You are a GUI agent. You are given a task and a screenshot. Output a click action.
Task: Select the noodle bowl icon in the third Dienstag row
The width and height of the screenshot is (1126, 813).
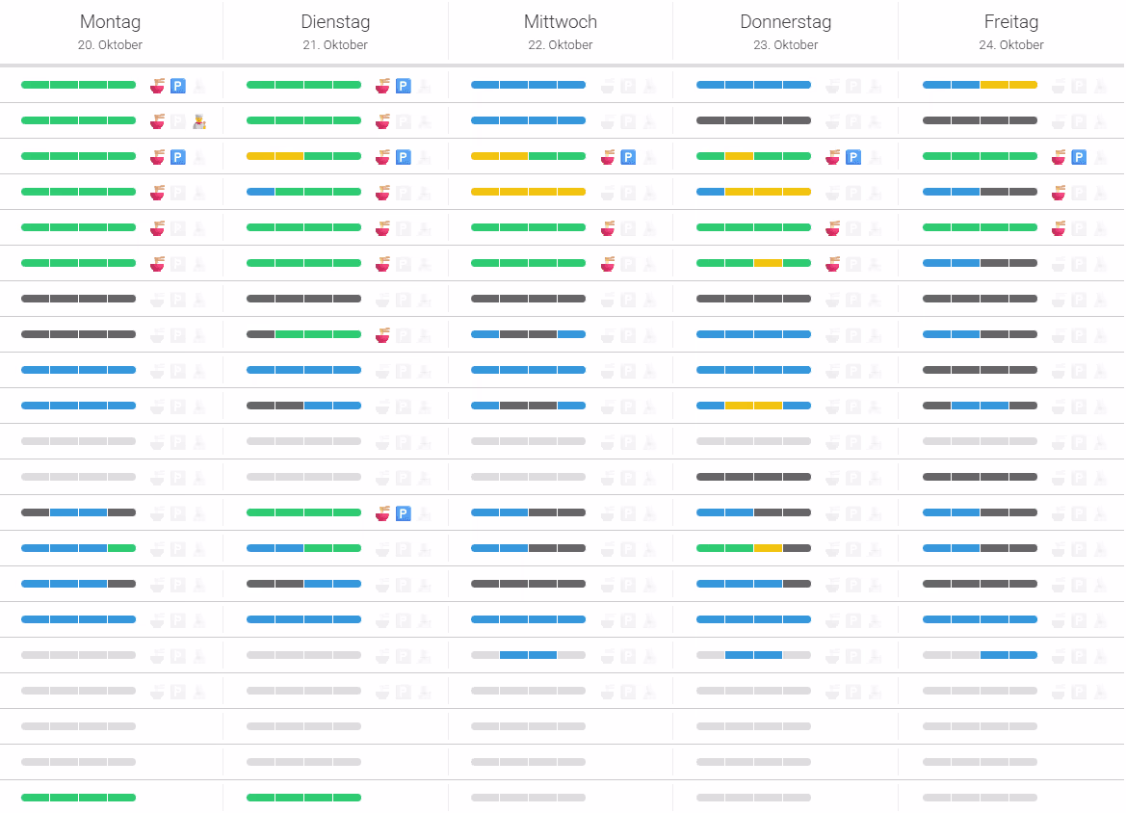pyautogui.click(x=382, y=156)
